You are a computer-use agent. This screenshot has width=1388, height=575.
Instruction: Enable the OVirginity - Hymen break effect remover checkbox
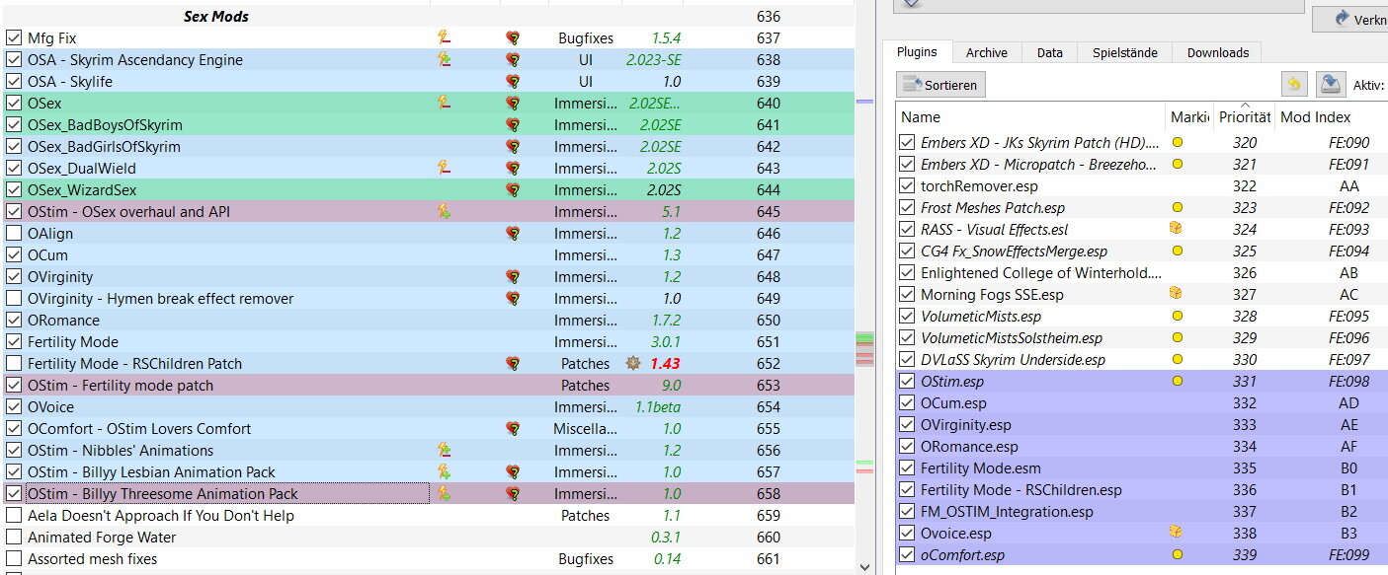pos(14,299)
